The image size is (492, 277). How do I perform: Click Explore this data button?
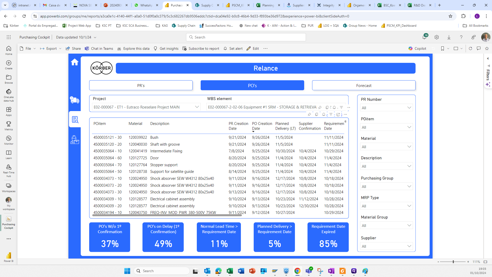coord(133,48)
